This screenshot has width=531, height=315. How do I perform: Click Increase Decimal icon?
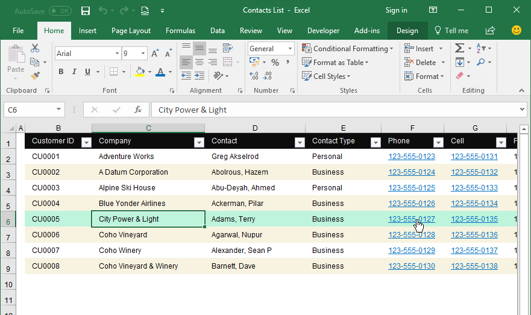(254, 76)
